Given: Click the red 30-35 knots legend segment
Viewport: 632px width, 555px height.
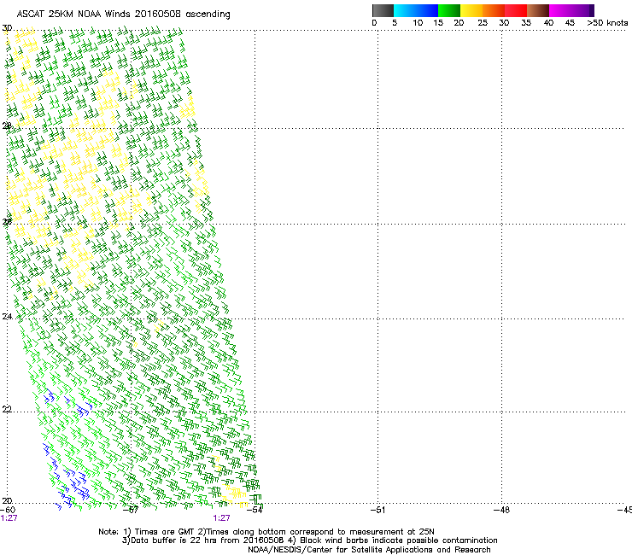Looking at the screenshot, I should (516, 10).
